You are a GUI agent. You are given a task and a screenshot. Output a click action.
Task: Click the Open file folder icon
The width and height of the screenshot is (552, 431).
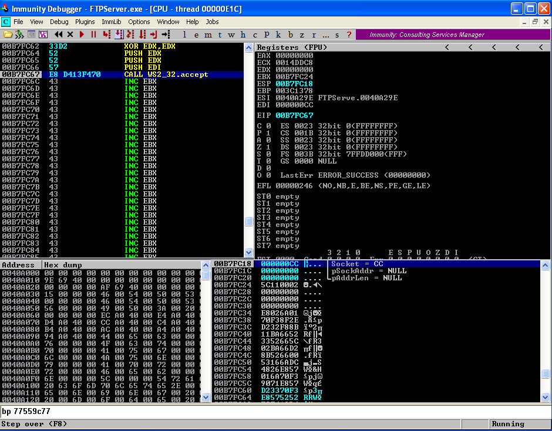click(x=8, y=35)
